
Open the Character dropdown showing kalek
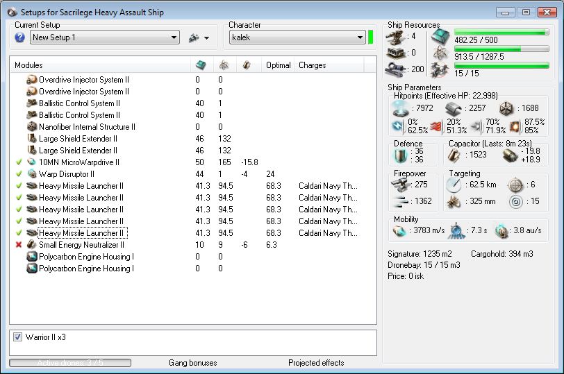click(x=360, y=37)
